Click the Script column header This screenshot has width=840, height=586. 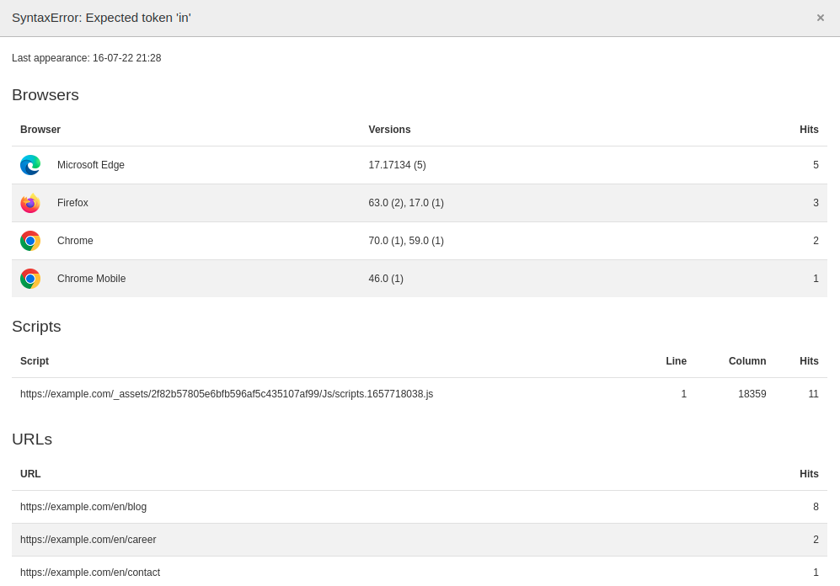point(35,361)
